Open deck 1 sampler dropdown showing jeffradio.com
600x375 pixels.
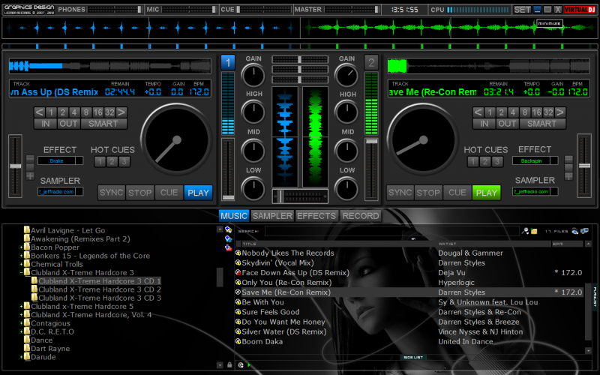57,191
